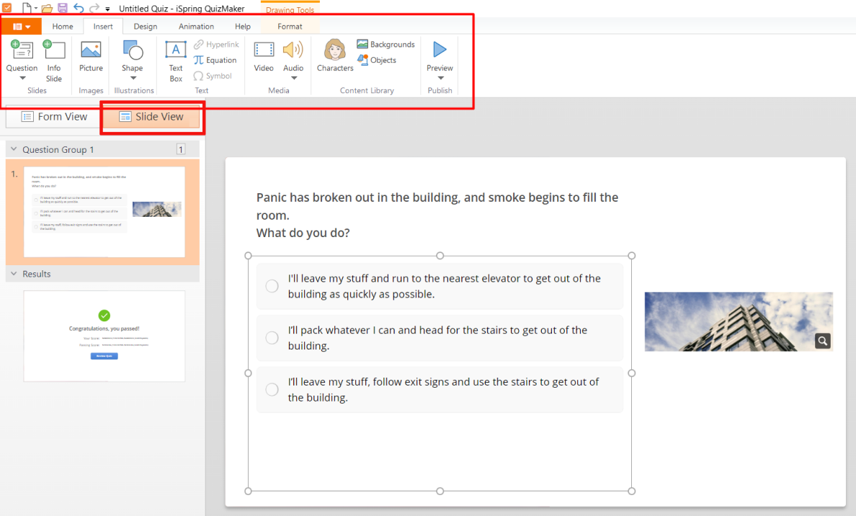Click the Drawing Tools contextual label
This screenshot has width=856, height=516.
point(290,10)
